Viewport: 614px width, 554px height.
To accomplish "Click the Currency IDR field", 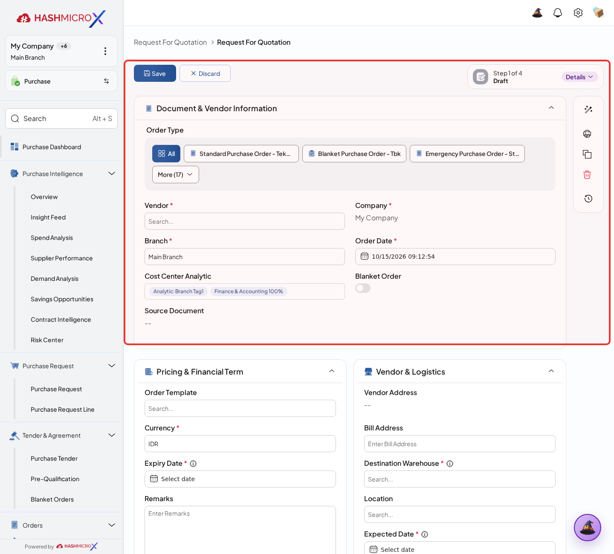I will (x=240, y=444).
